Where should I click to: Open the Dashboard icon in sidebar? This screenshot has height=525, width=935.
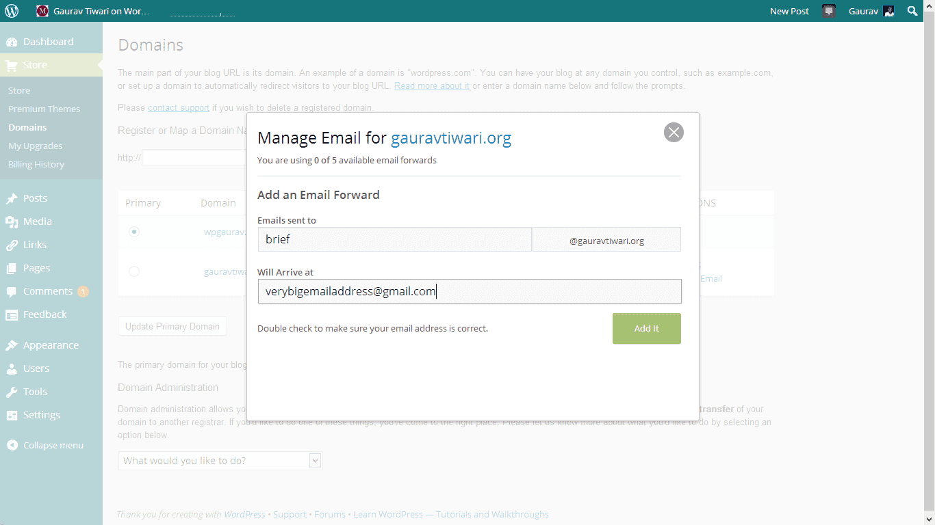(x=12, y=42)
